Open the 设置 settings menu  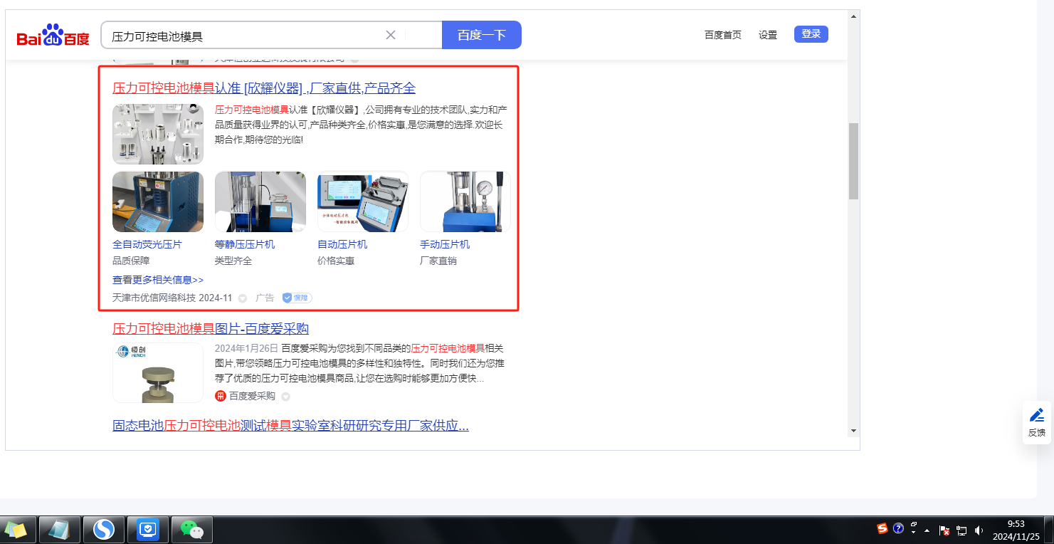[x=768, y=35]
